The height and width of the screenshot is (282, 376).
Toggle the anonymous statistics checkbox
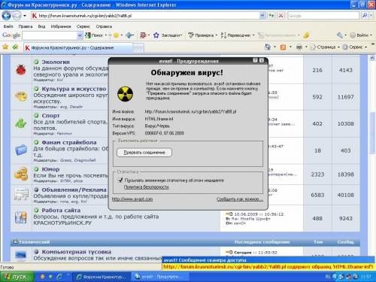pos(120,180)
